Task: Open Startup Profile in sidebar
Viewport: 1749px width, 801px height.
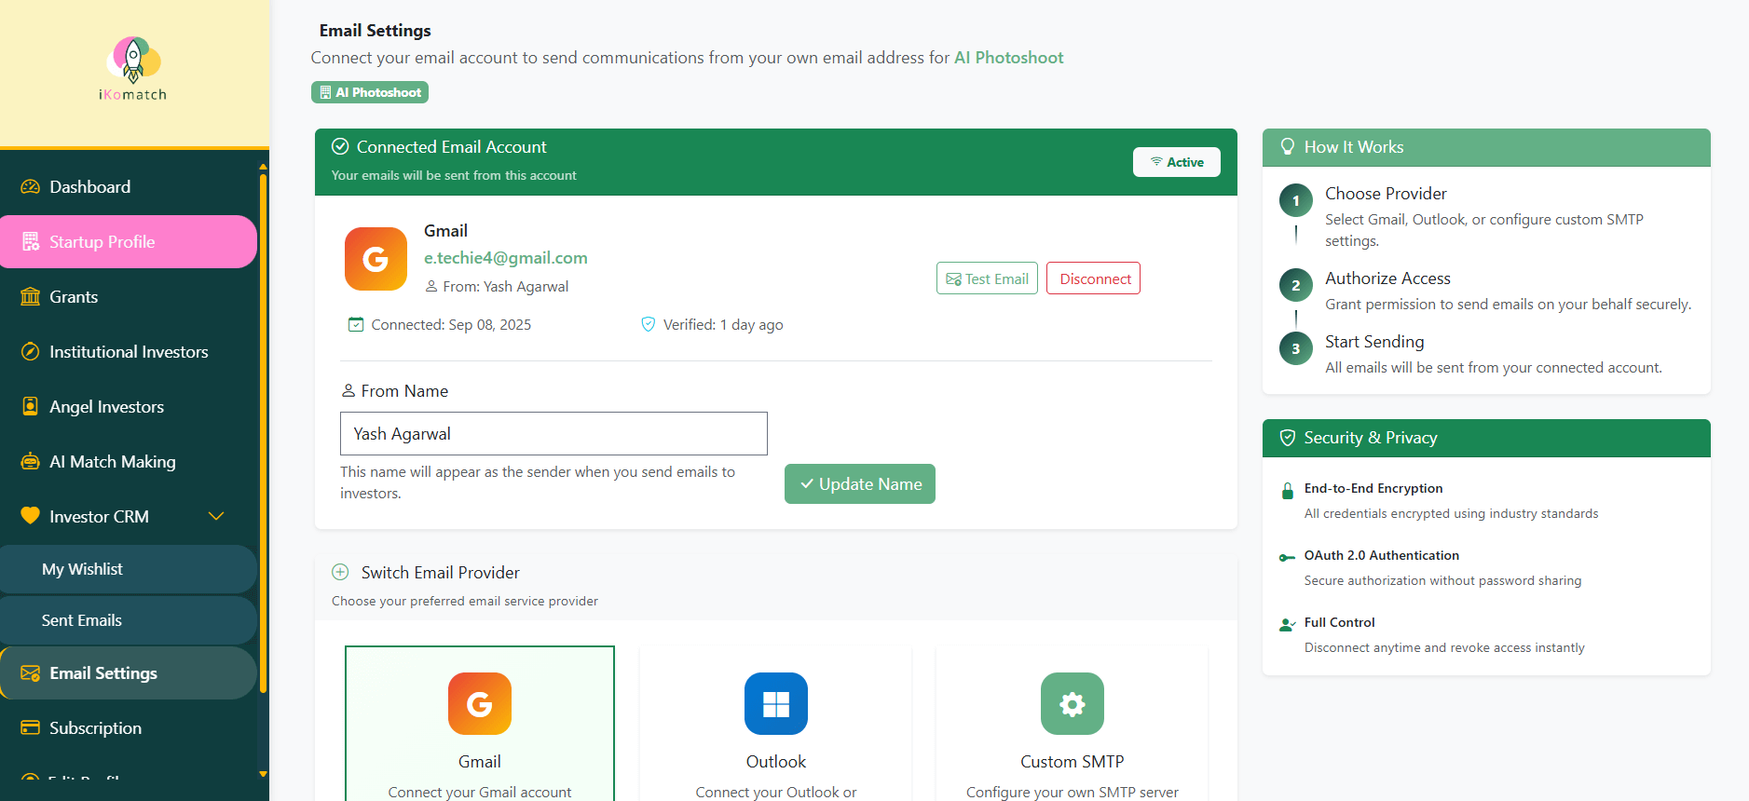Action: point(129,241)
